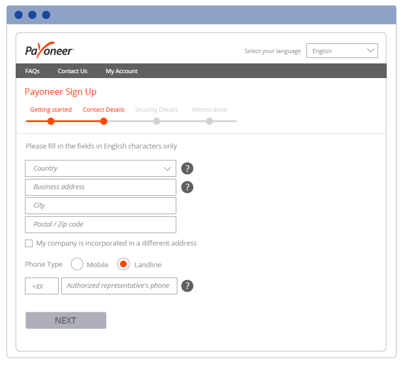Check 'My company is incorporated in a different address'
This screenshot has height=367, width=403.
tap(29, 243)
